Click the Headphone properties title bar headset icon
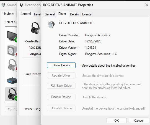The height and width of the screenshot is (125, 150). (21, 5)
